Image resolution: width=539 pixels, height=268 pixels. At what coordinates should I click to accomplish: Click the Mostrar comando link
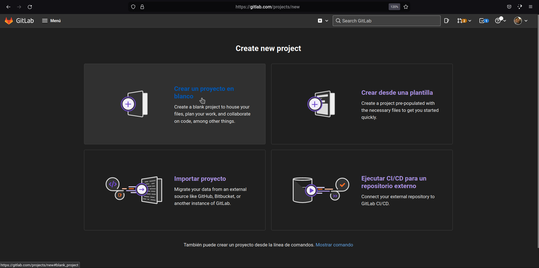coord(334,245)
